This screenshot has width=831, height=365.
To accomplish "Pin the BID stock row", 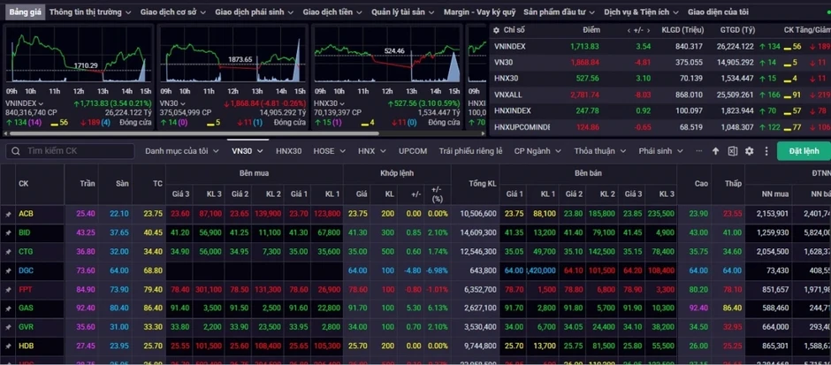I will pos(8,232).
